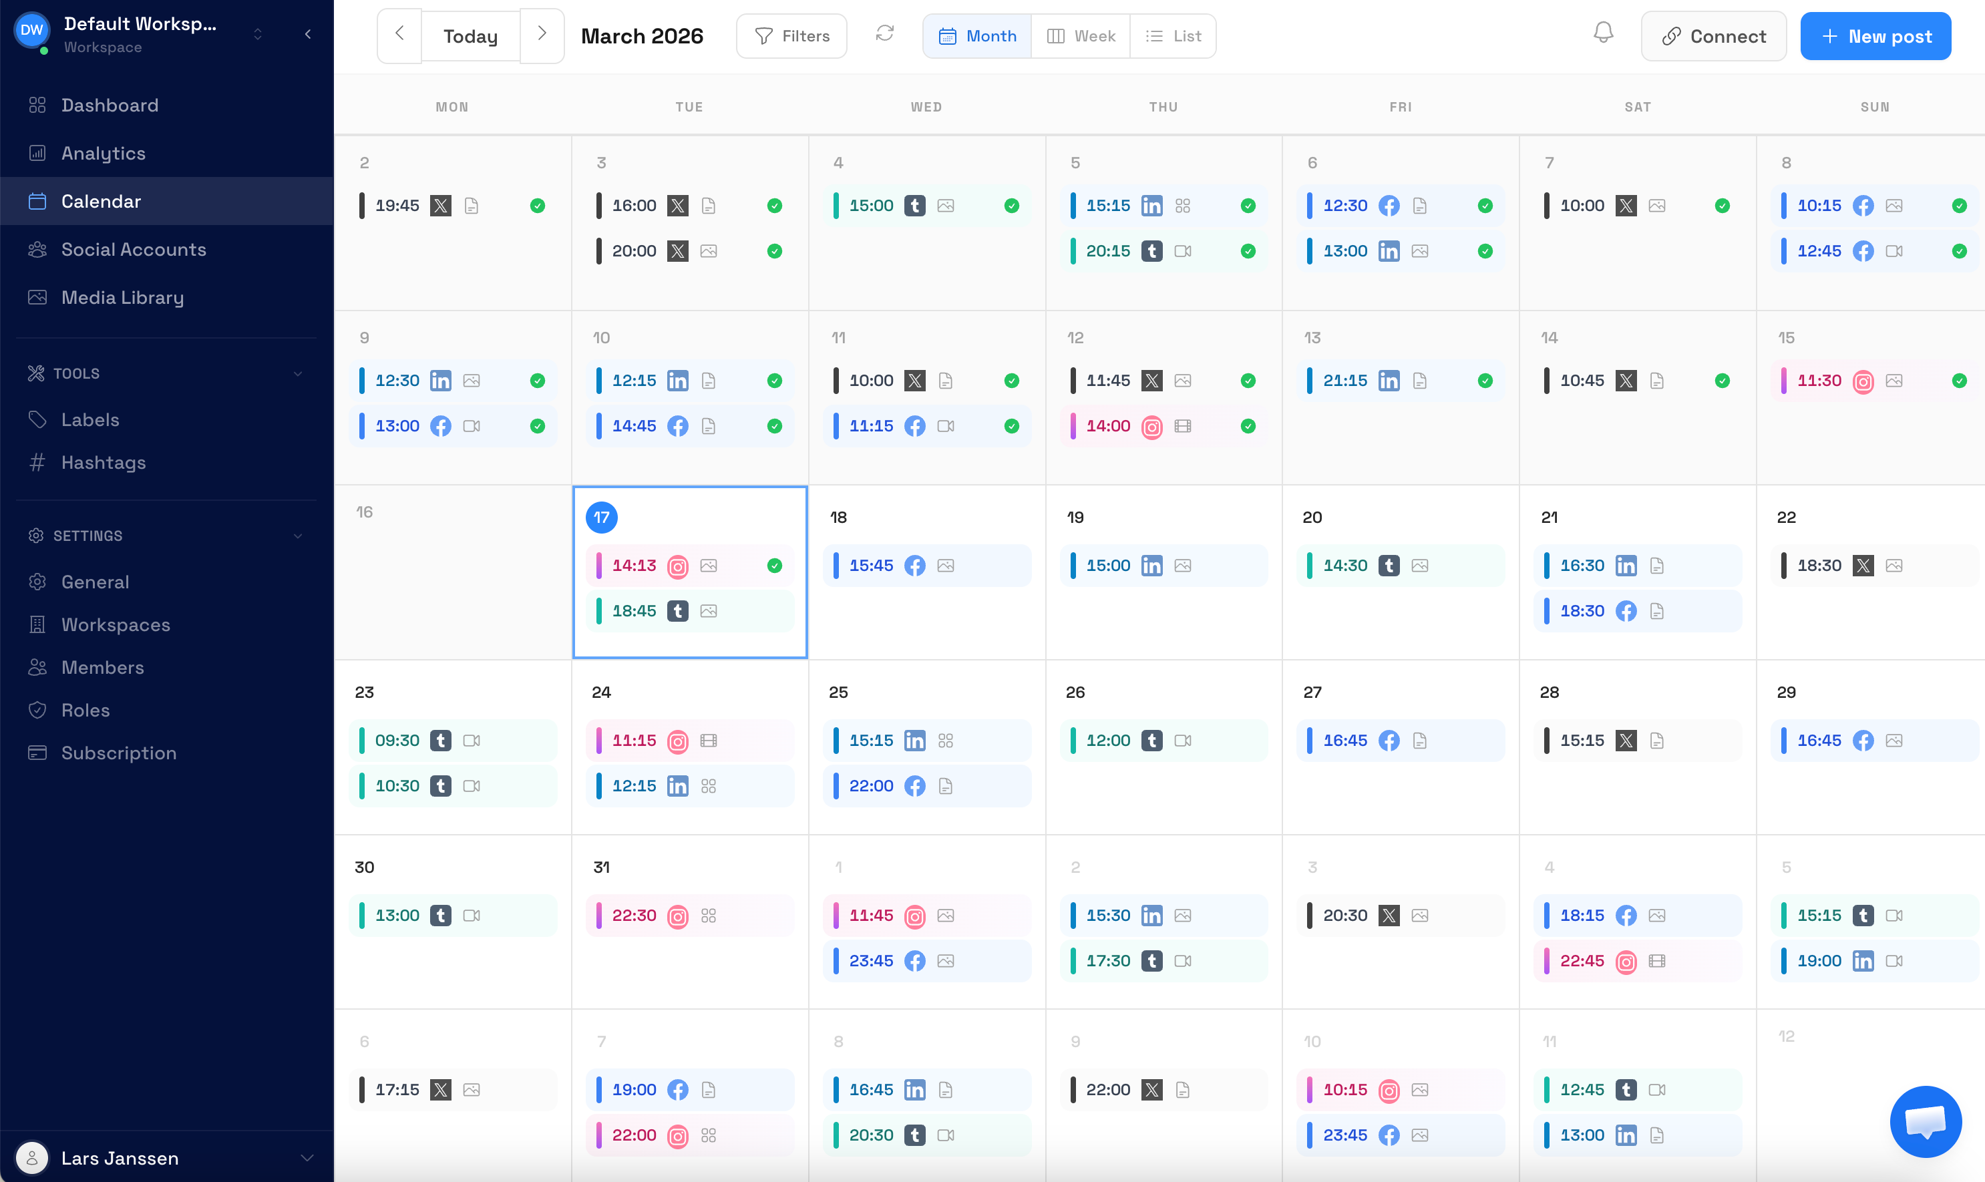The width and height of the screenshot is (1985, 1182).
Task: Open the Media Library from the sidebar
Action: [122, 297]
